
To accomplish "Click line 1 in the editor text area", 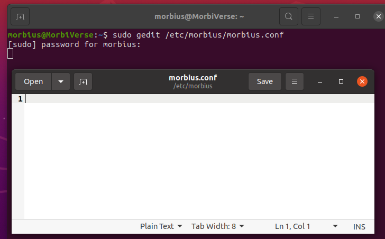I will 199,99.
